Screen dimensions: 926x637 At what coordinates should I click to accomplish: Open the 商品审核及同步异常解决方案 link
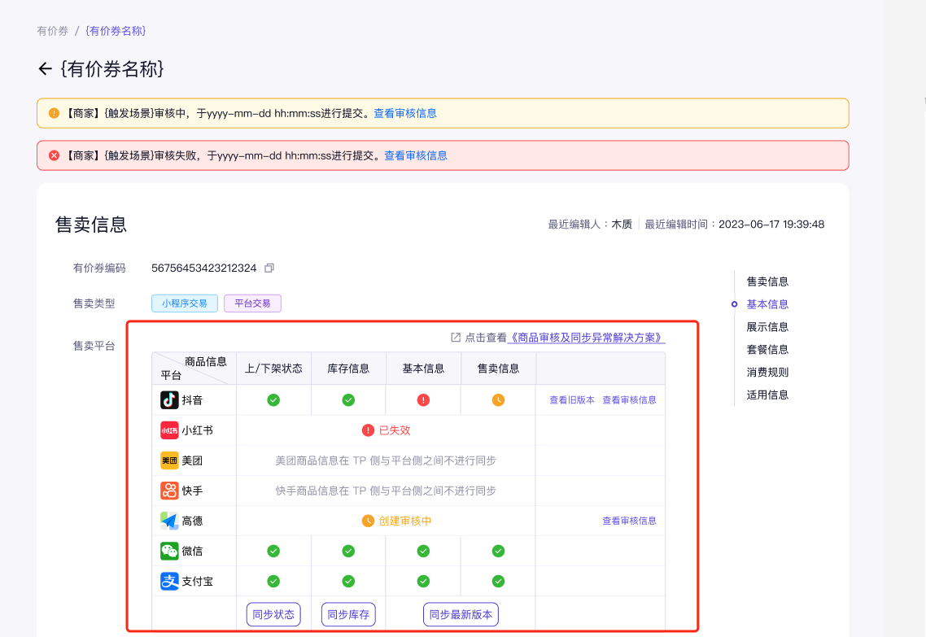click(x=586, y=338)
